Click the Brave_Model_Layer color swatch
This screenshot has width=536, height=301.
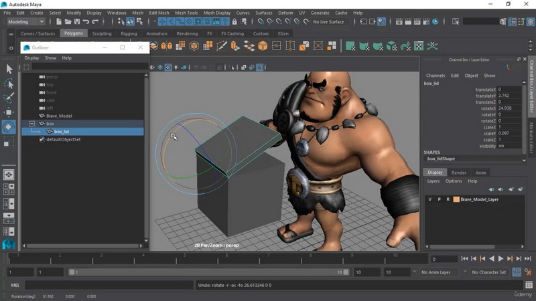tap(456, 199)
